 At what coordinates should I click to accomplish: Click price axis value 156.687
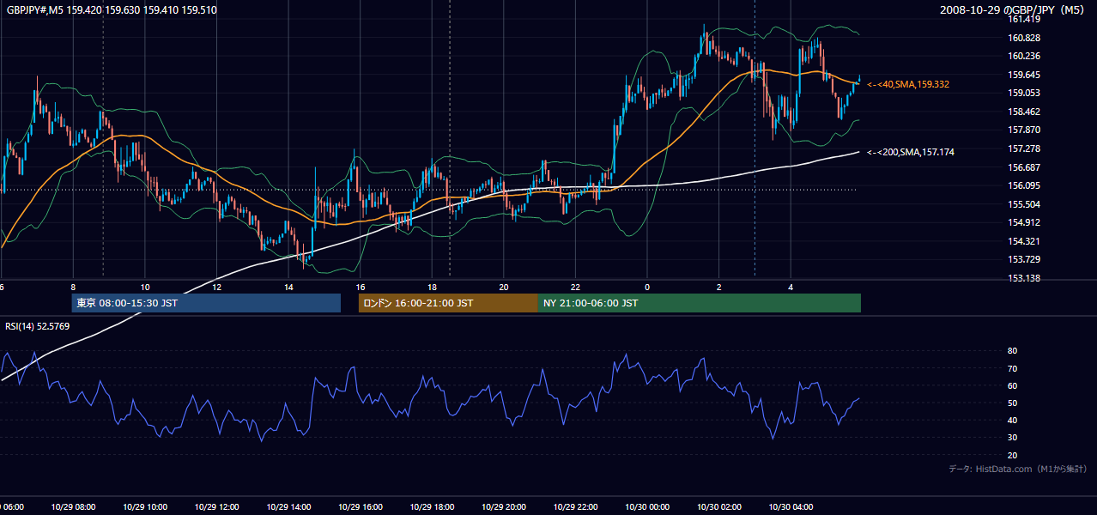(x=1025, y=167)
